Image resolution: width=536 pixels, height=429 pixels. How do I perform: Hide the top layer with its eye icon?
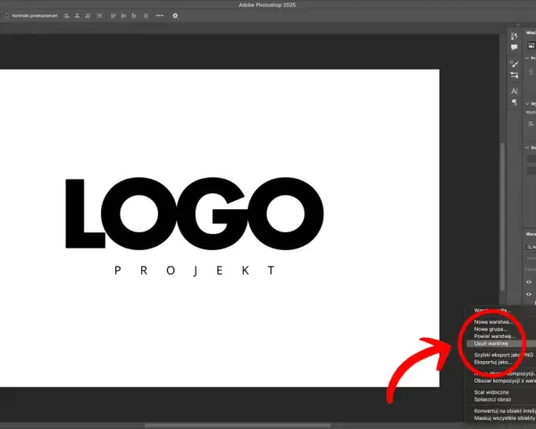[529, 282]
